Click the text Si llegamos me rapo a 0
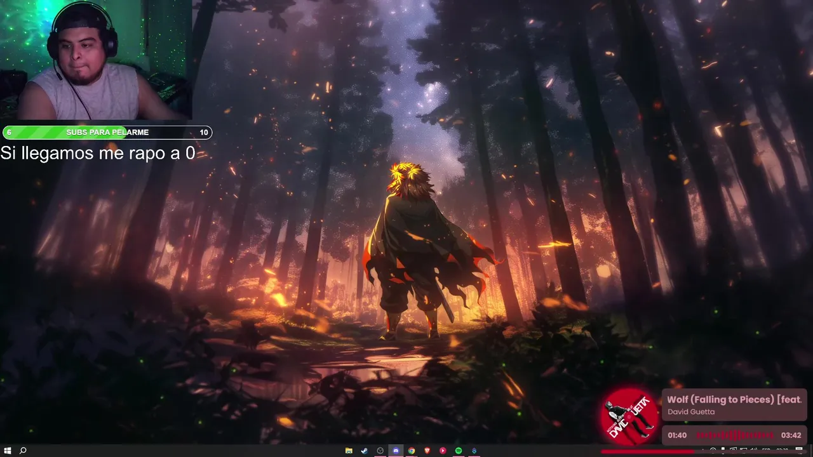Viewport: 813px width, 457px height. point(98,153)
